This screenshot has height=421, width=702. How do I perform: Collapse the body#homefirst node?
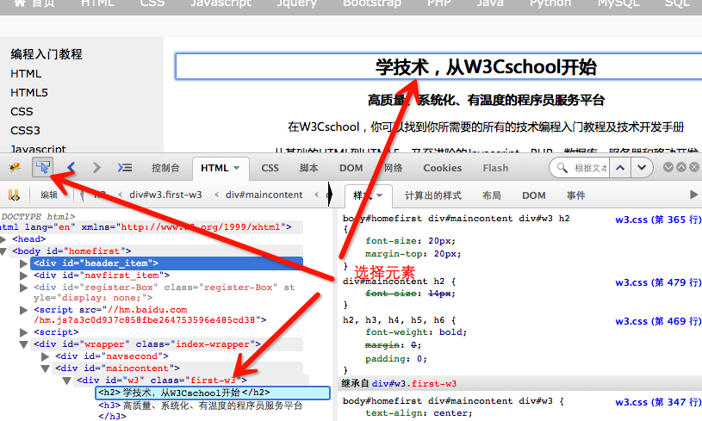pos(3,251)
